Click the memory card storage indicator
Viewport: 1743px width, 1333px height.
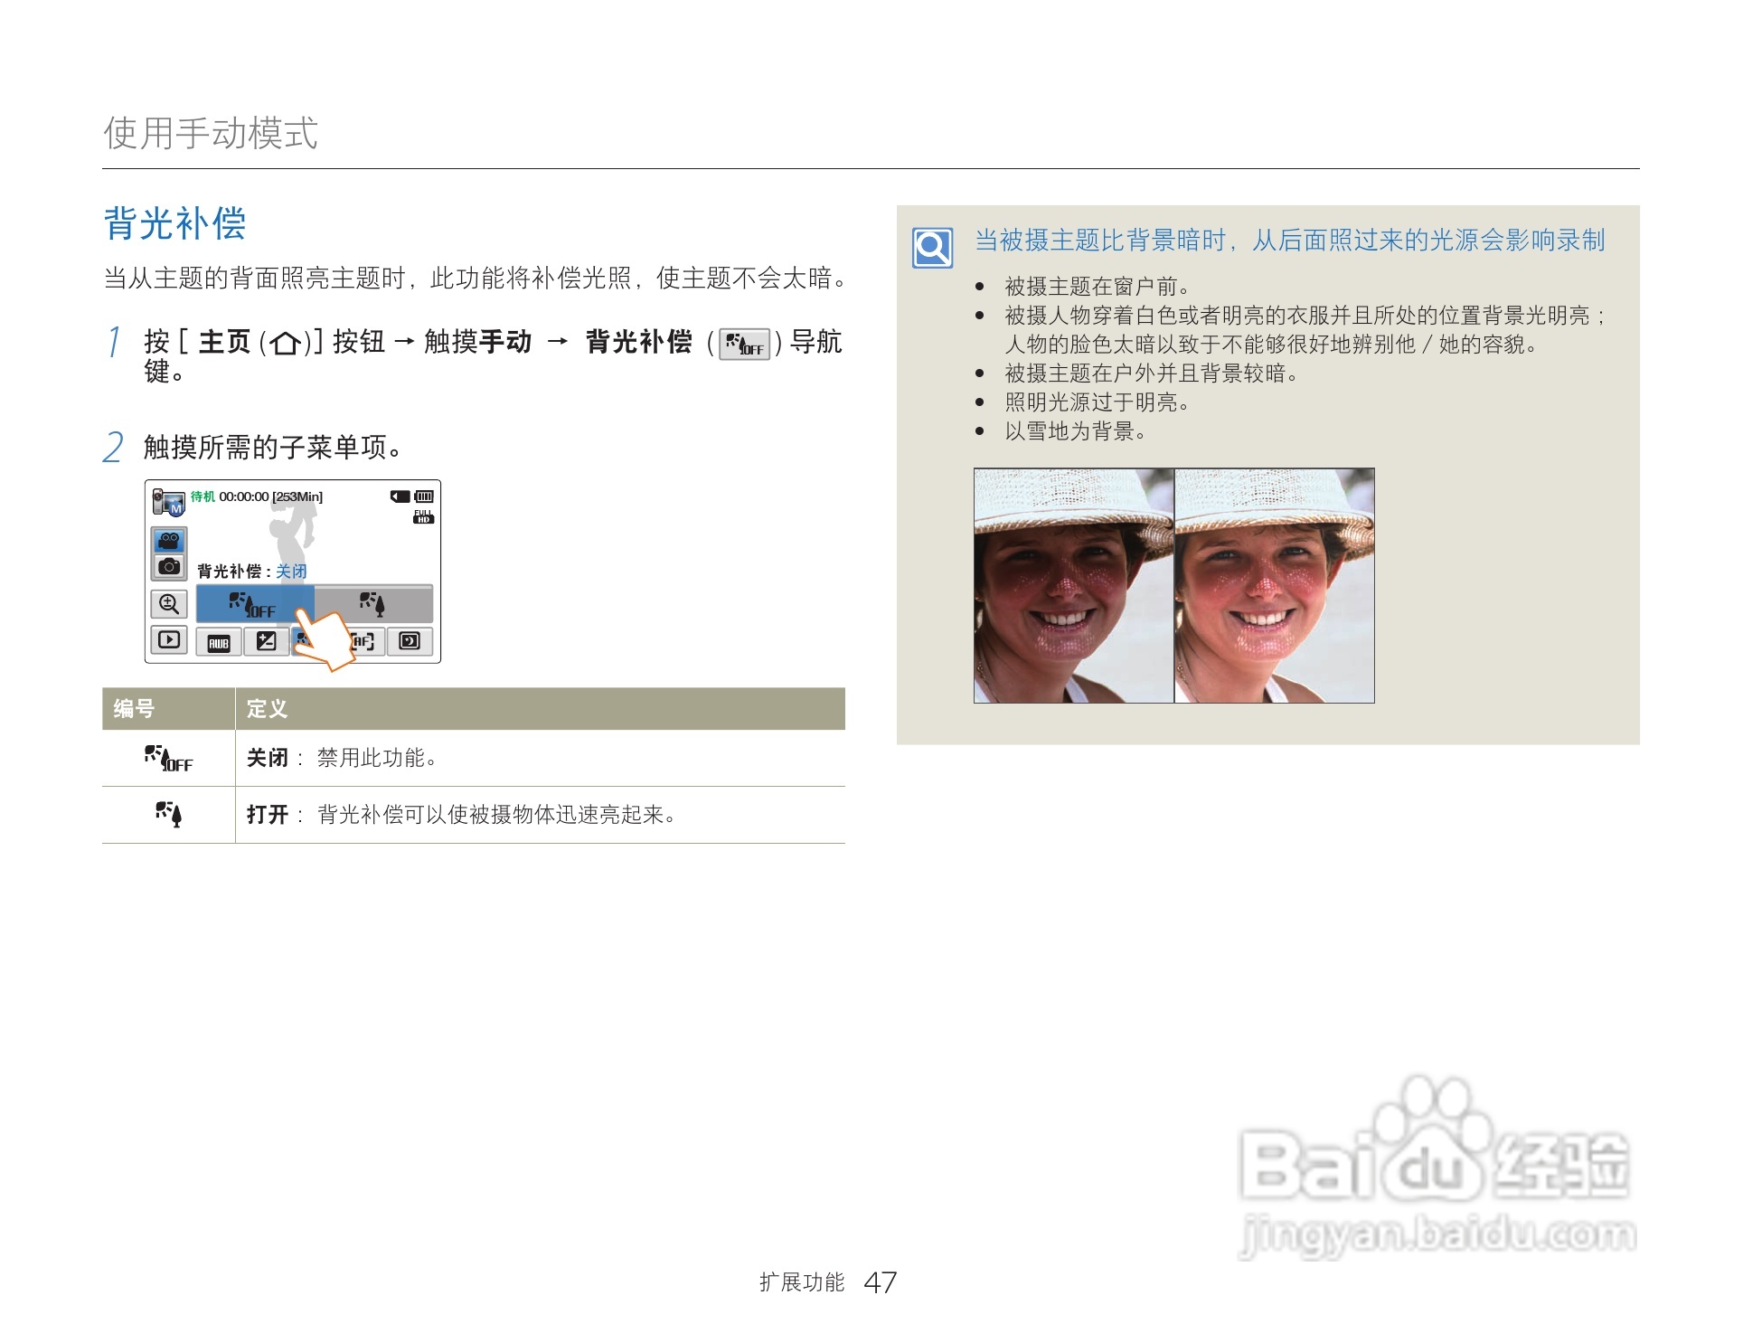pyautogui.click(x=400, y=496)
